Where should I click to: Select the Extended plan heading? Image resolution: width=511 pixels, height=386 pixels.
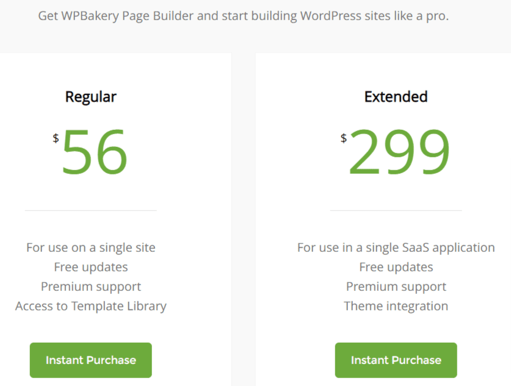click(x=396, y=97)
